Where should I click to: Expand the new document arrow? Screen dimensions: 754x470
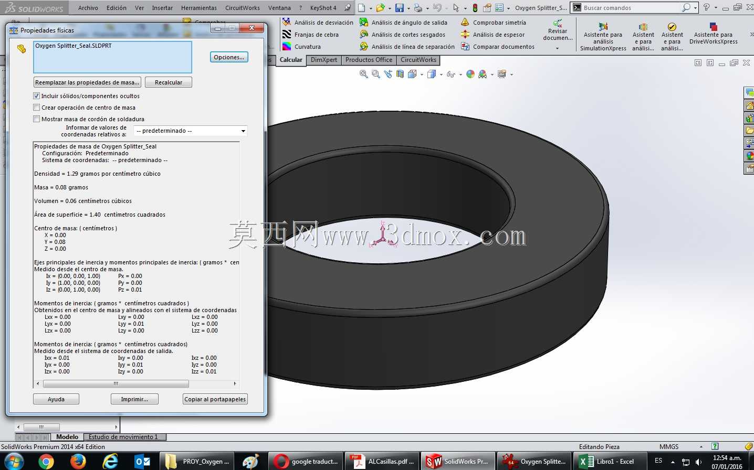371,8
